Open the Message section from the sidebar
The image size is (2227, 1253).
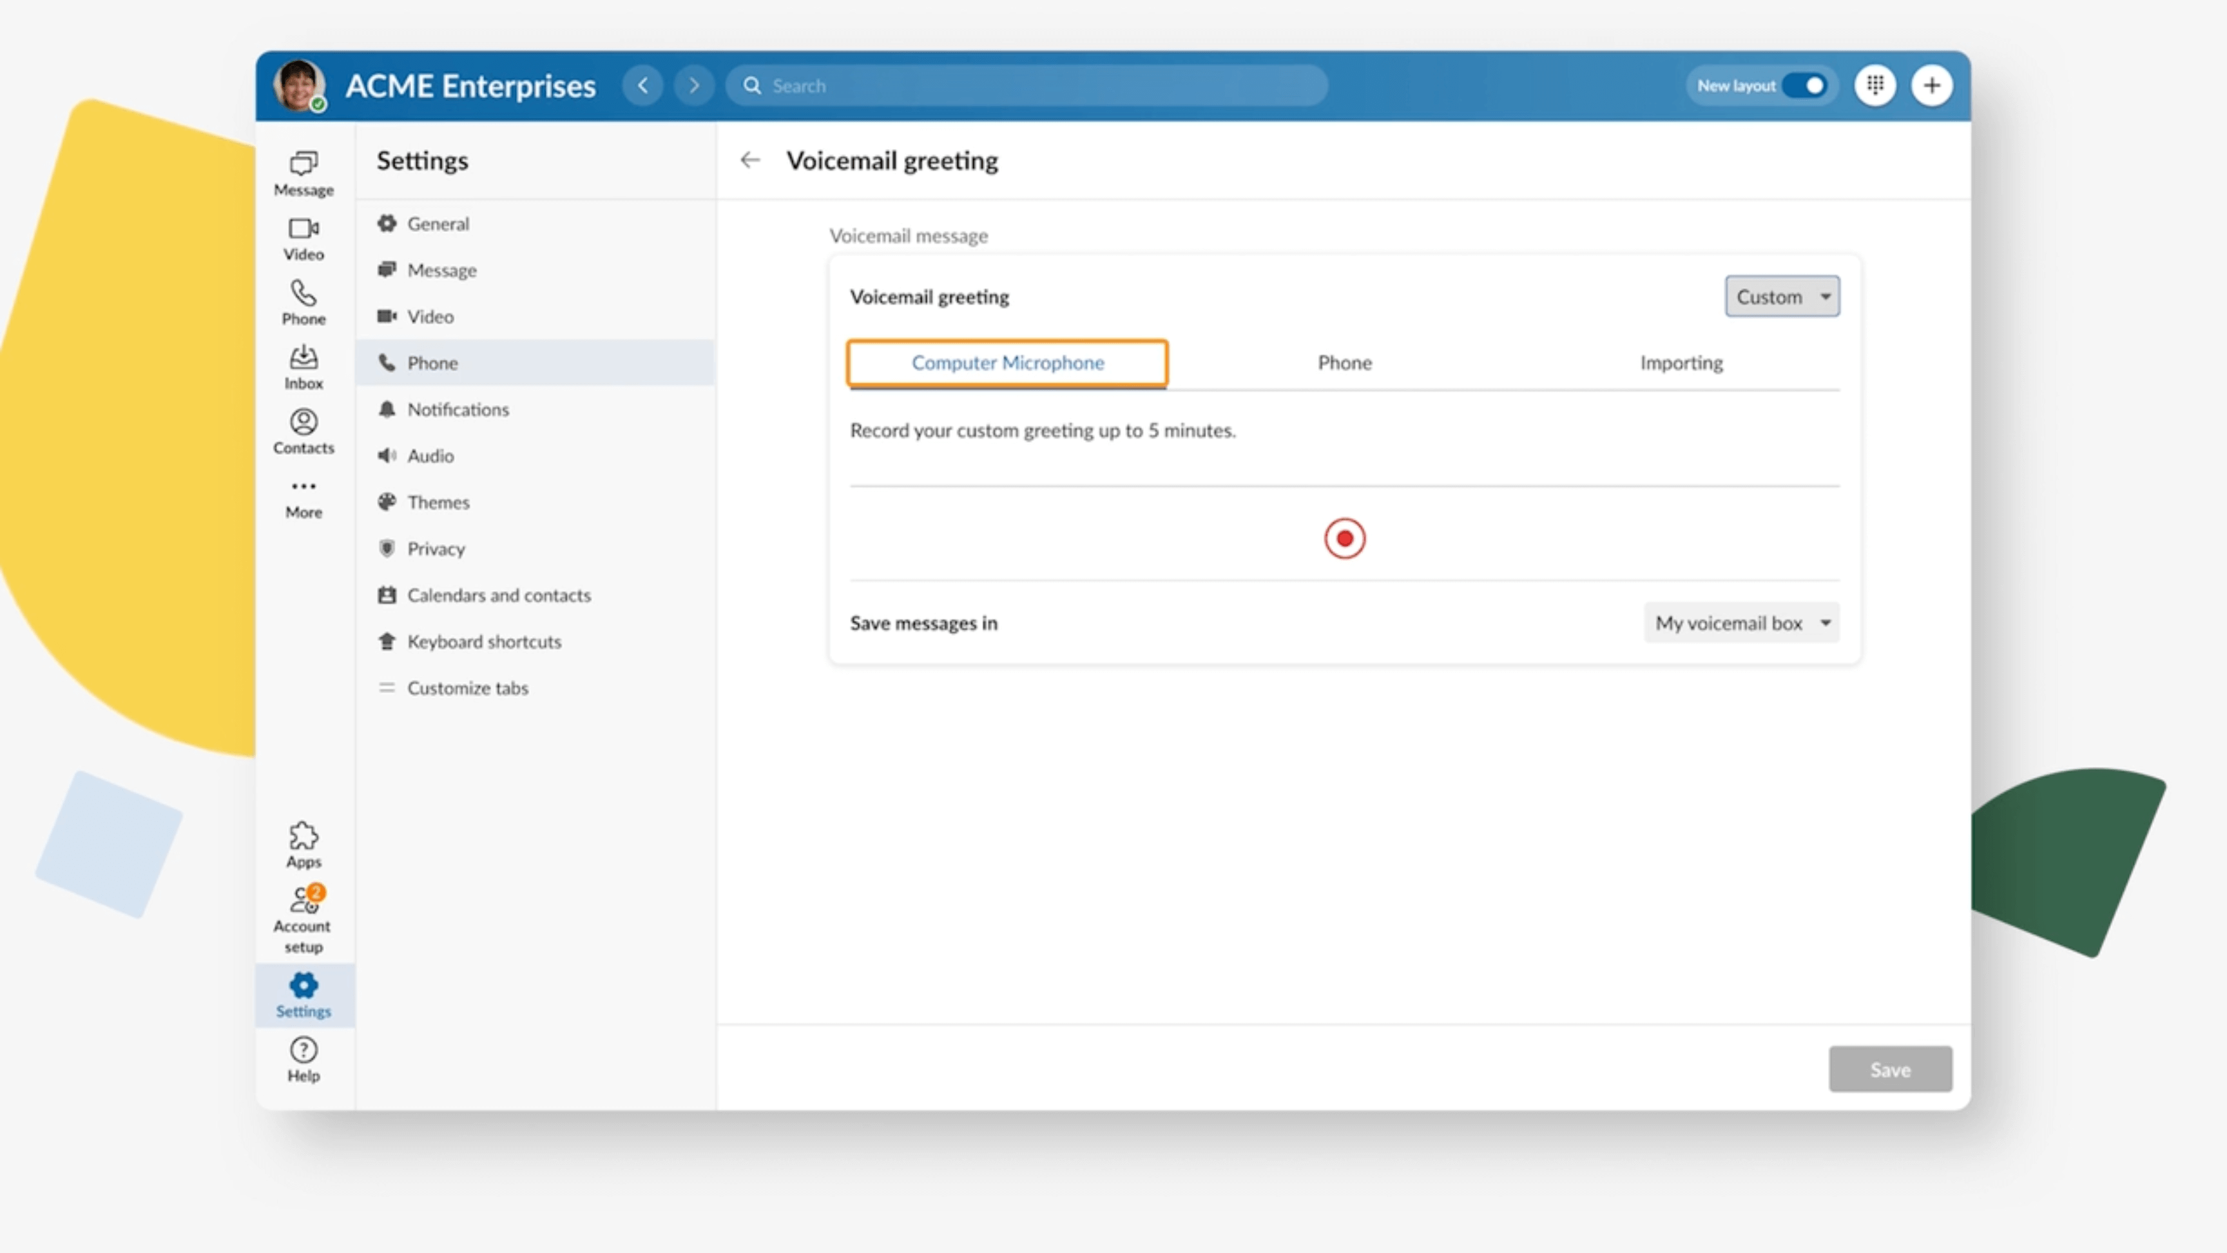[303, 171]
